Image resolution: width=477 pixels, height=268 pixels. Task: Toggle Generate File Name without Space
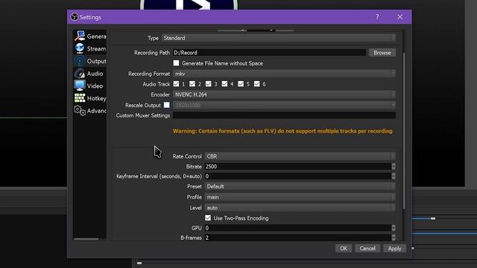[176, 63]
